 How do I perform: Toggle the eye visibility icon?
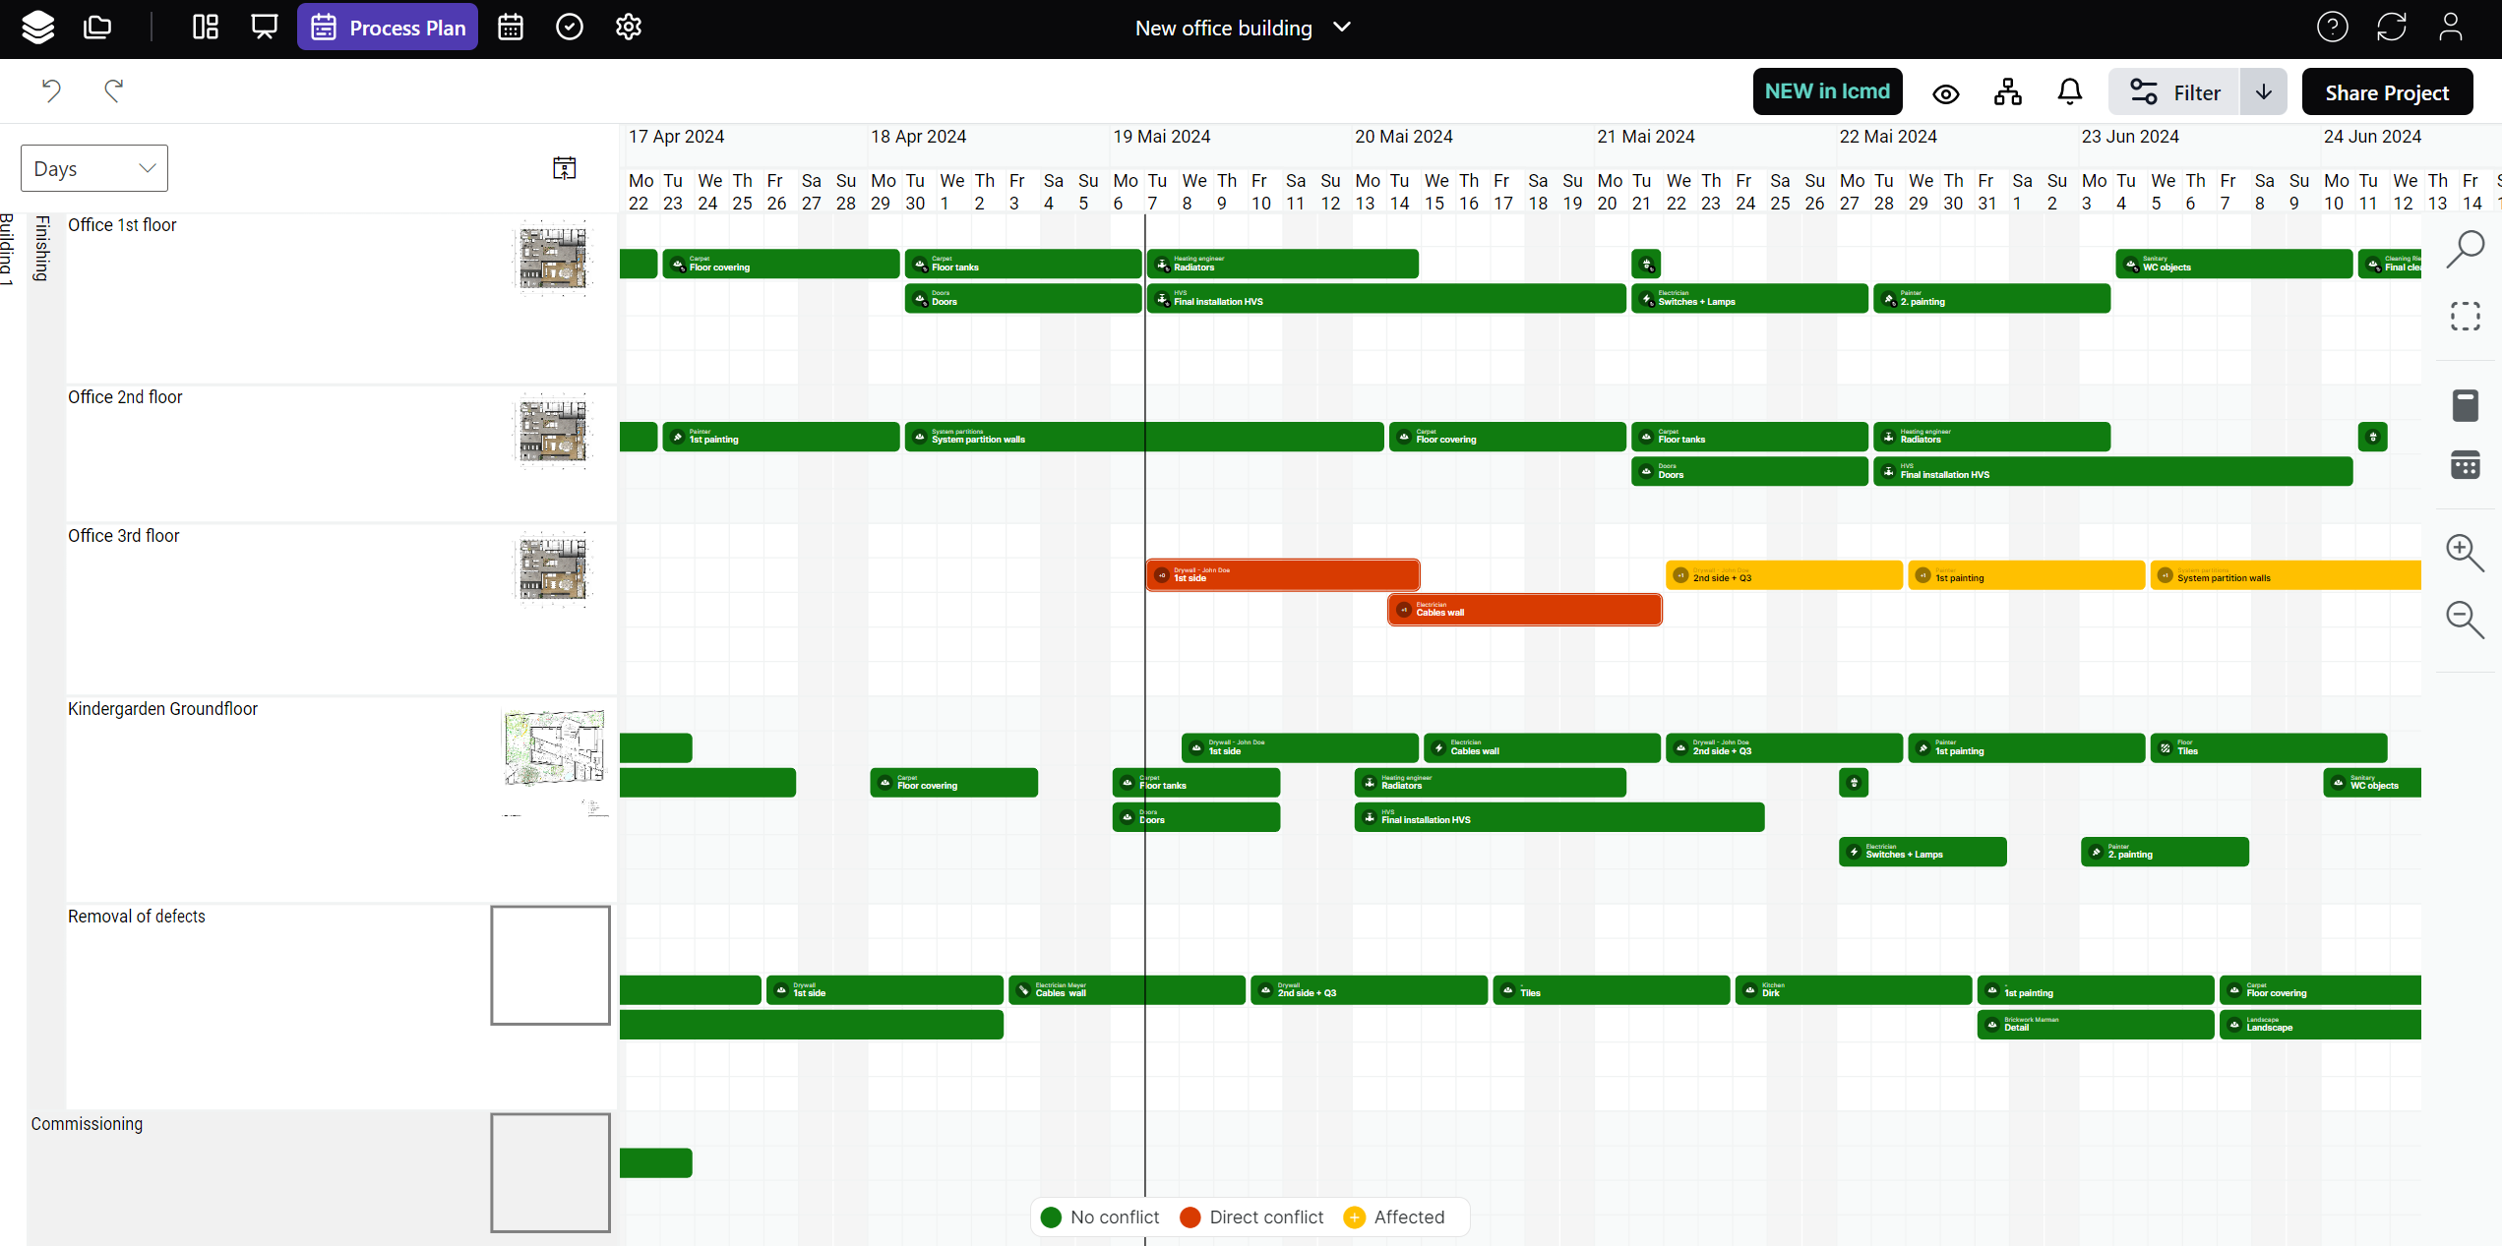(1945, 93)
